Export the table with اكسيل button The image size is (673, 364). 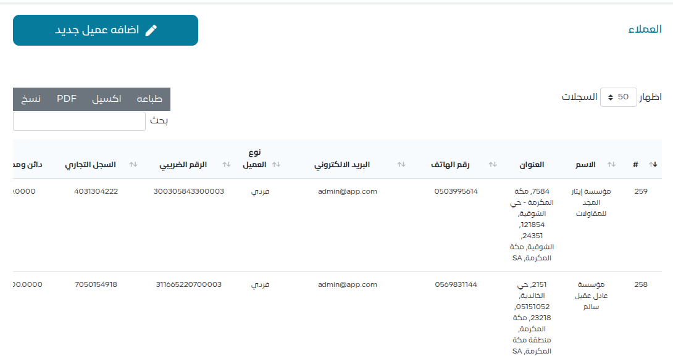coord(106,99)
